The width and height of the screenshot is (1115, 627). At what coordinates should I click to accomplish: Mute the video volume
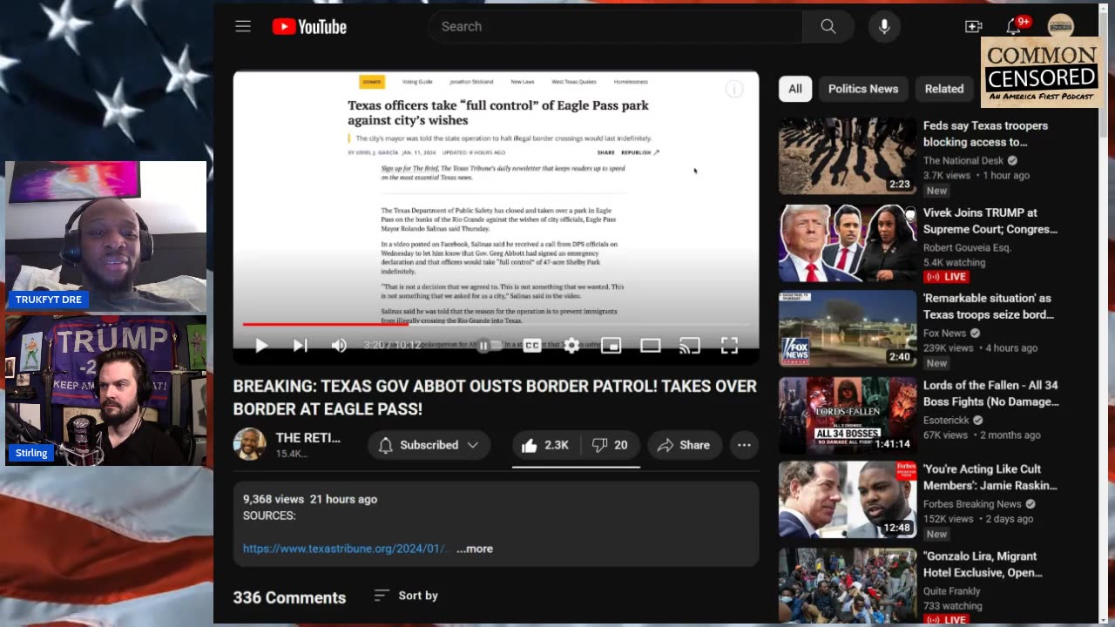point(339,346)
